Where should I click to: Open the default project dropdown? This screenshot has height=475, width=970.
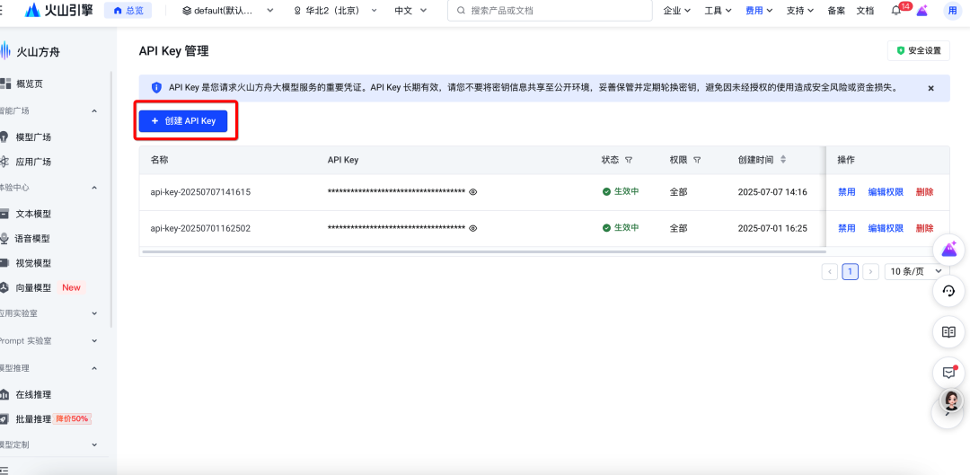click(227, 11)
